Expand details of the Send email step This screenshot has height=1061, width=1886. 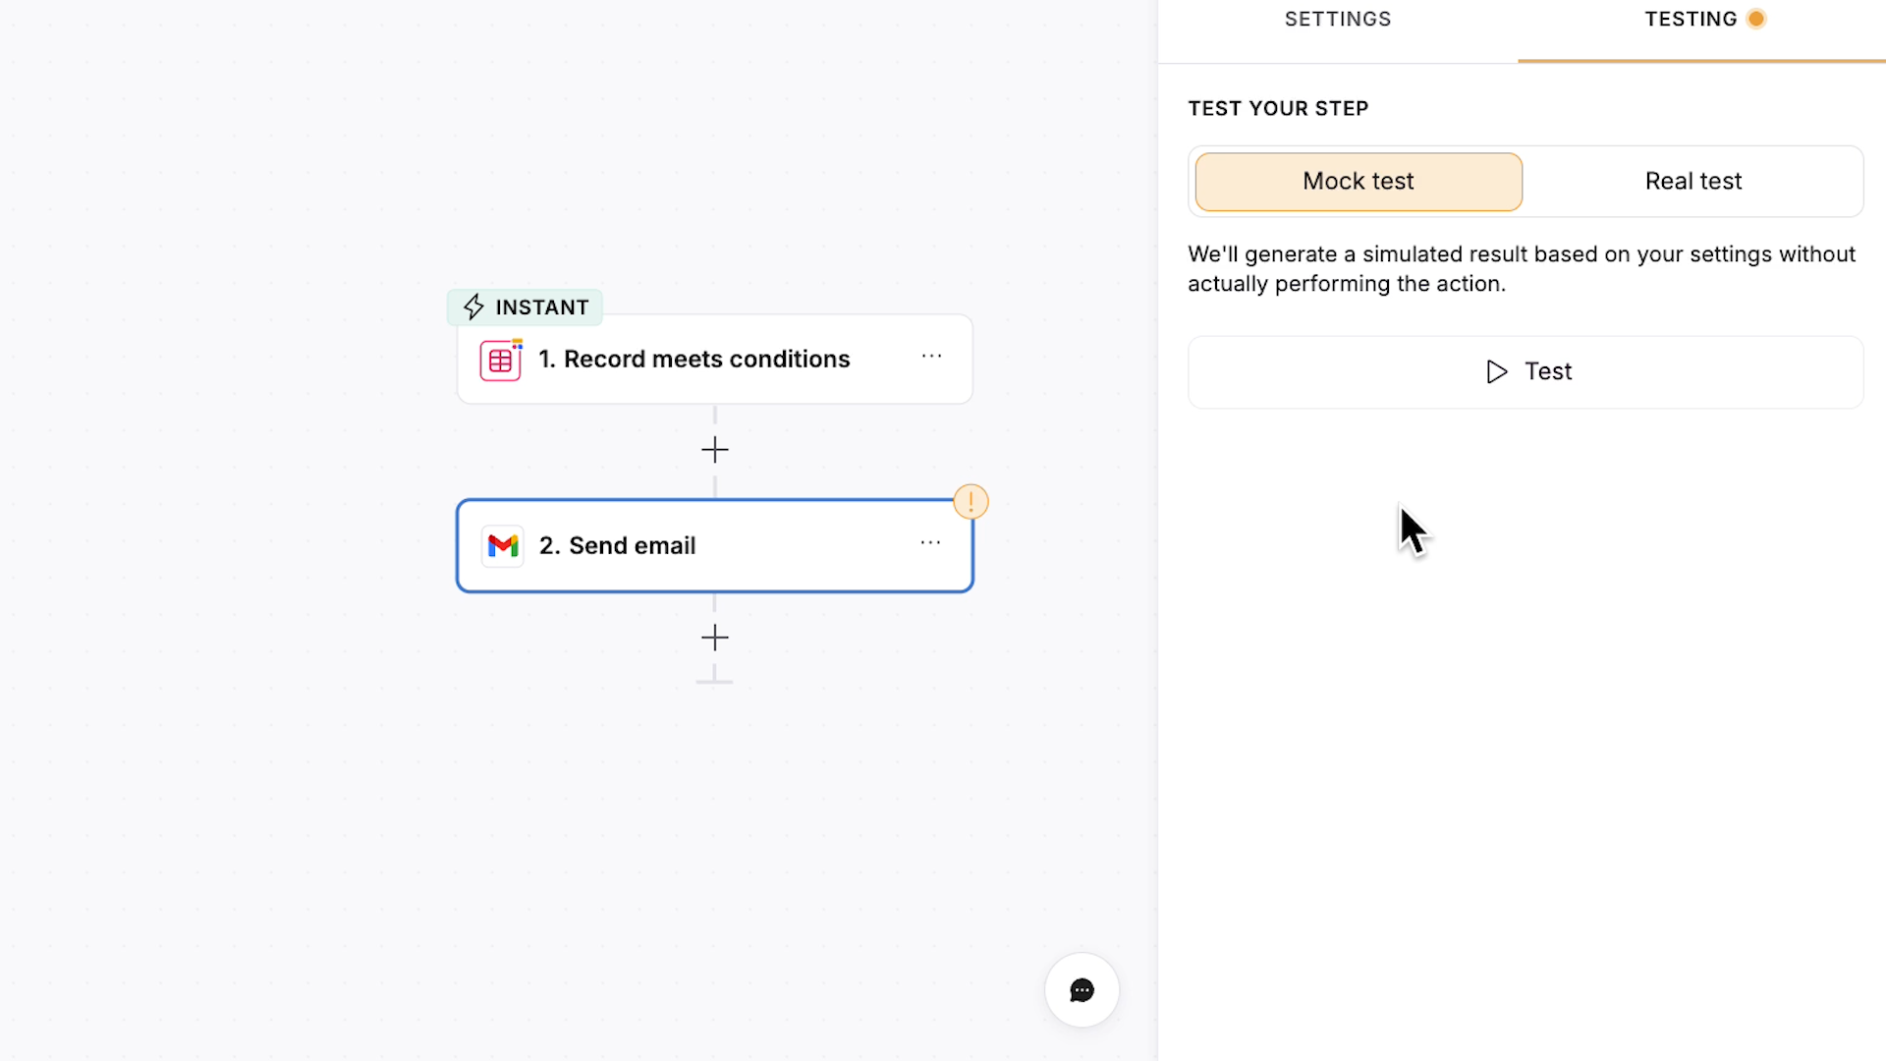tap(714, 545)
